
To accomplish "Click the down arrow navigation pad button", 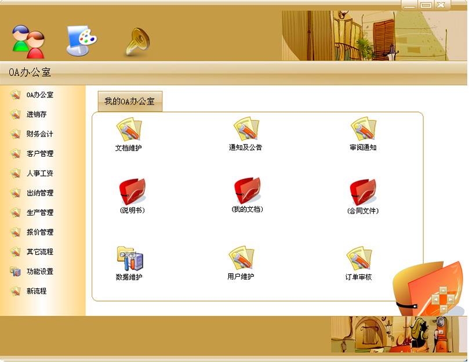I will pyautogui.click(x=443, y=308).
